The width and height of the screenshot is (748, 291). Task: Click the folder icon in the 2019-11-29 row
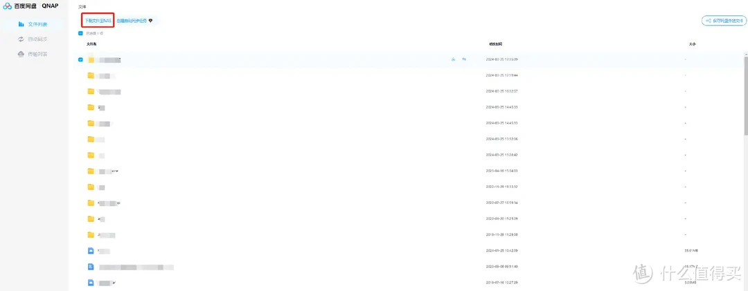(91, 234)
